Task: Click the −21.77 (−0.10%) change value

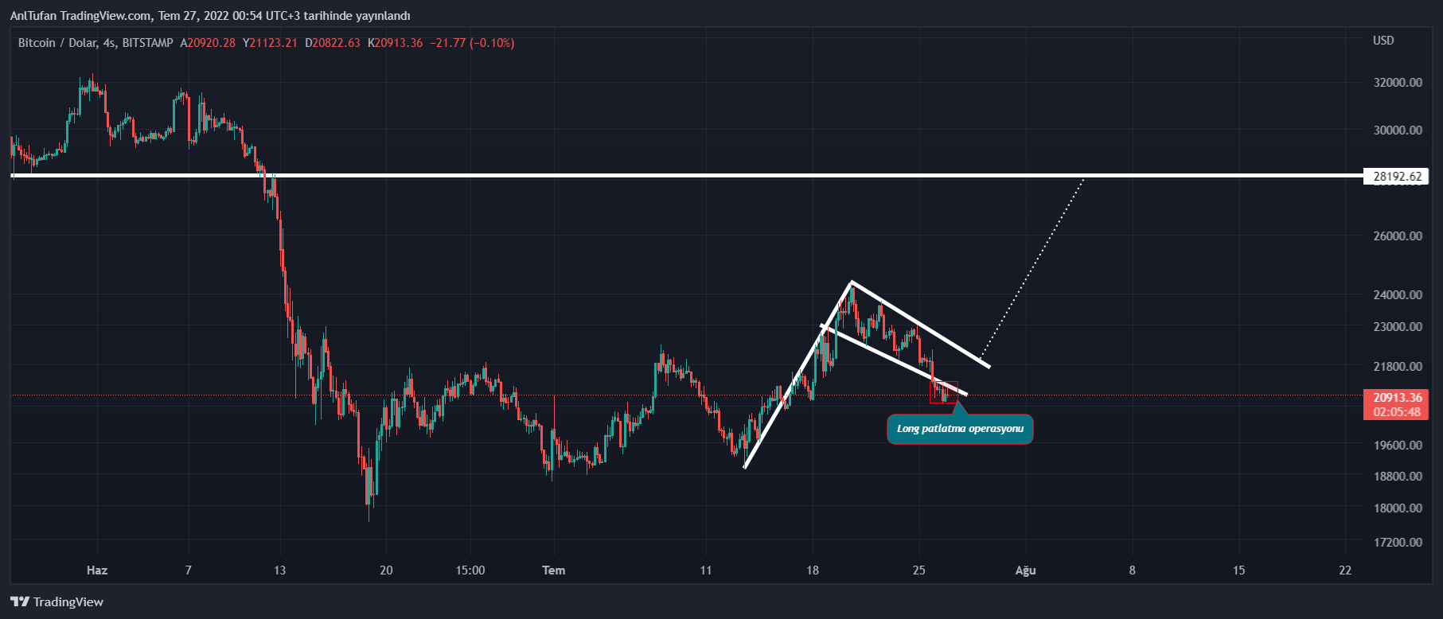Action: click(472, 43)
